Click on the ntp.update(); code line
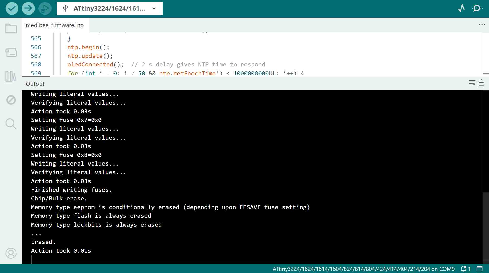This screenshot has height=273, width=489. pyautogui.click(x=90, y=56)
